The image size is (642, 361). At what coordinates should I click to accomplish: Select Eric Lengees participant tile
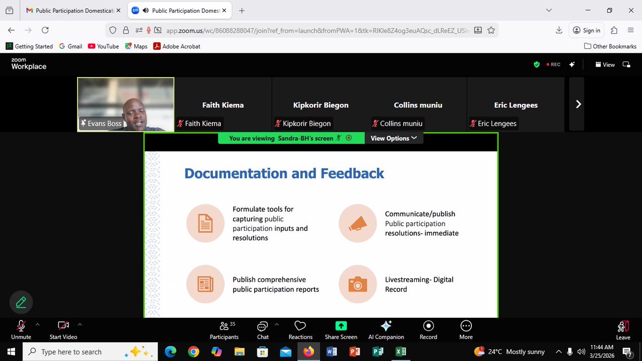tap(515, 104)
